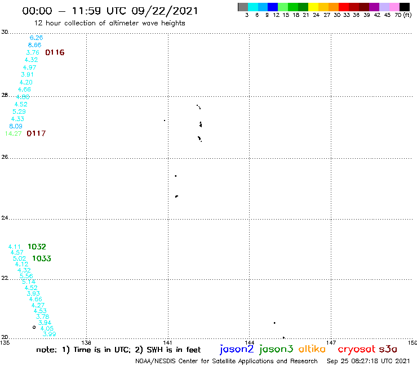Click the 4.33 wave height value

click(x=17, y=119)
